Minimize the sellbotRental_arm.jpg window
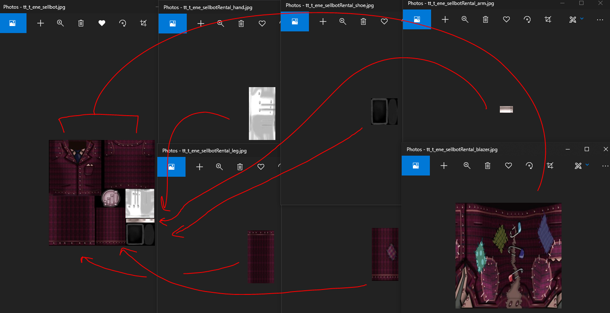This screenshot has height=313, width=610. [562, 3]
